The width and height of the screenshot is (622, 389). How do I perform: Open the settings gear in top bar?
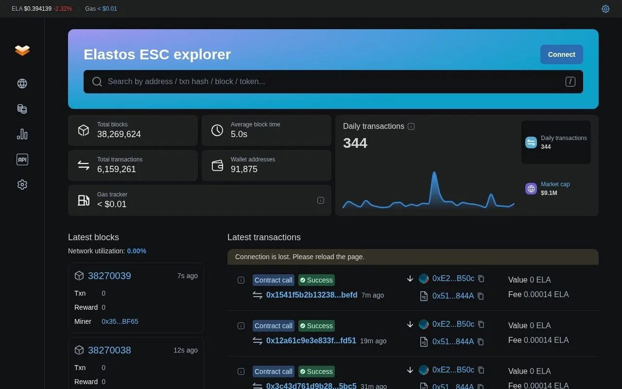(x=605, y=9)
